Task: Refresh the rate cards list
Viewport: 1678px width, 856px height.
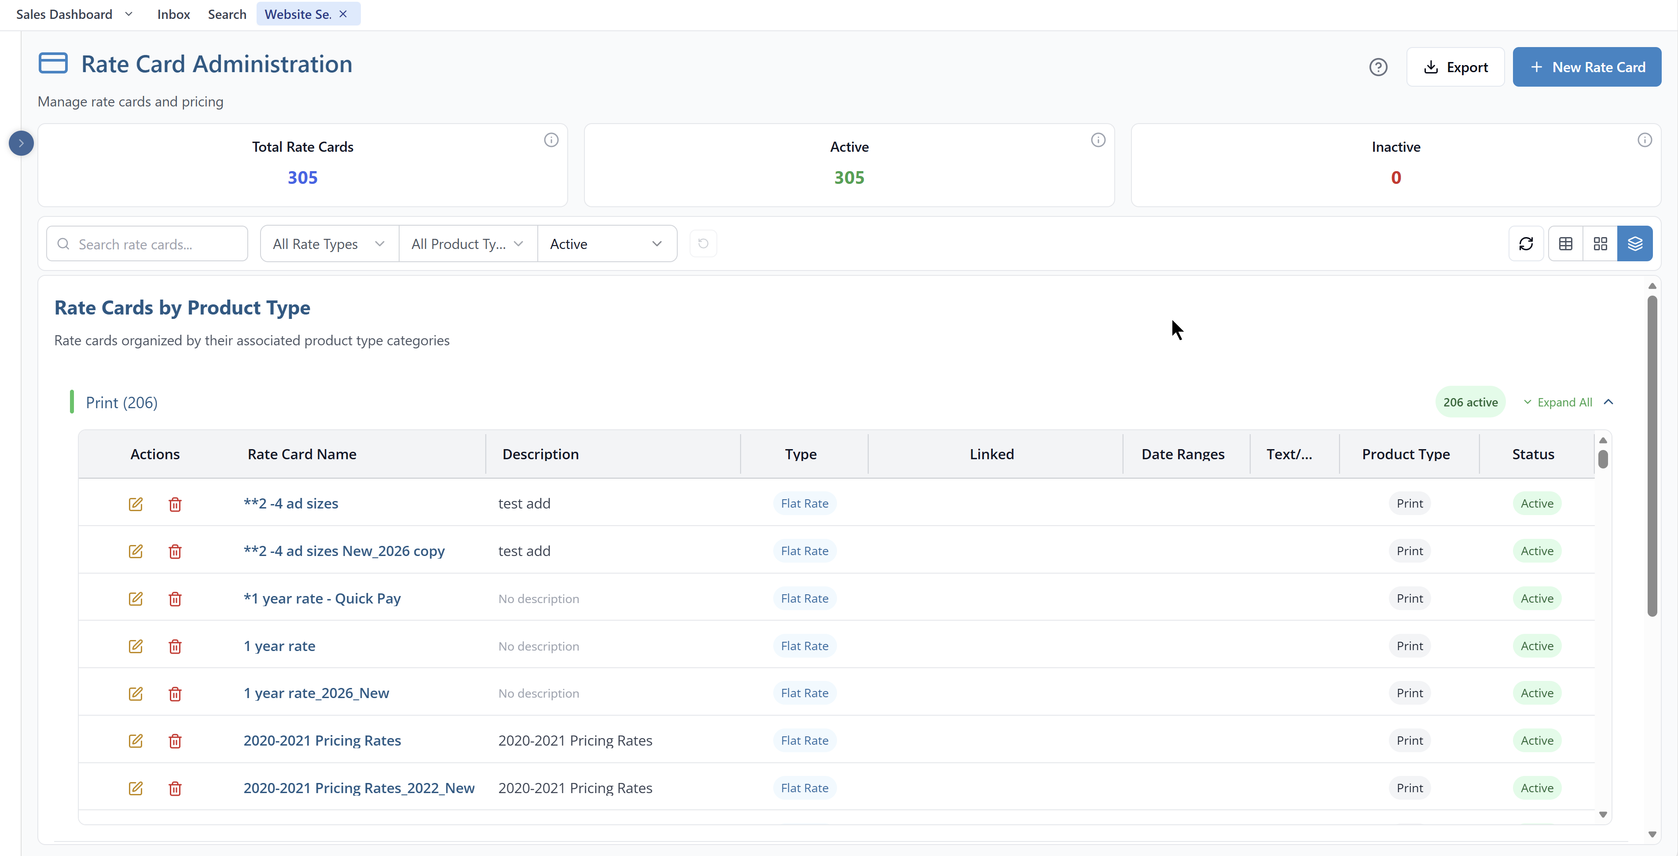Action: point(1526,243)
